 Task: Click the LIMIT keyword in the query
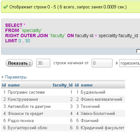click(x=11, y=41)
